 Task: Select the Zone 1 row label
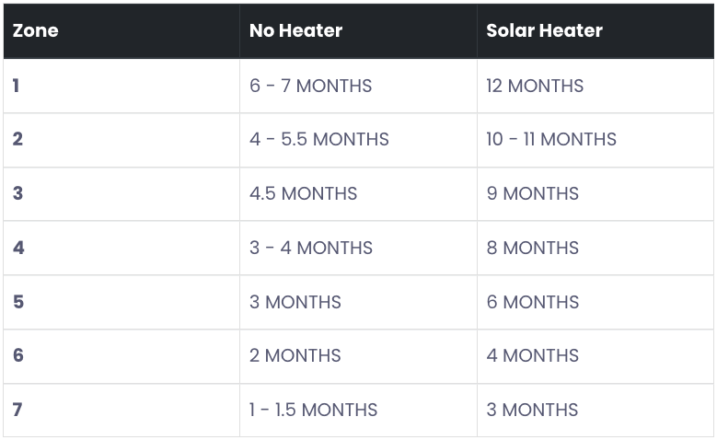pos(17,86)
